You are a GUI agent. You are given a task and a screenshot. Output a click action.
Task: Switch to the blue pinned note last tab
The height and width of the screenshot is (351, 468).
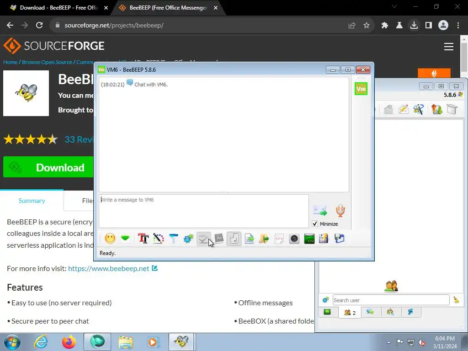coord(410,312)
